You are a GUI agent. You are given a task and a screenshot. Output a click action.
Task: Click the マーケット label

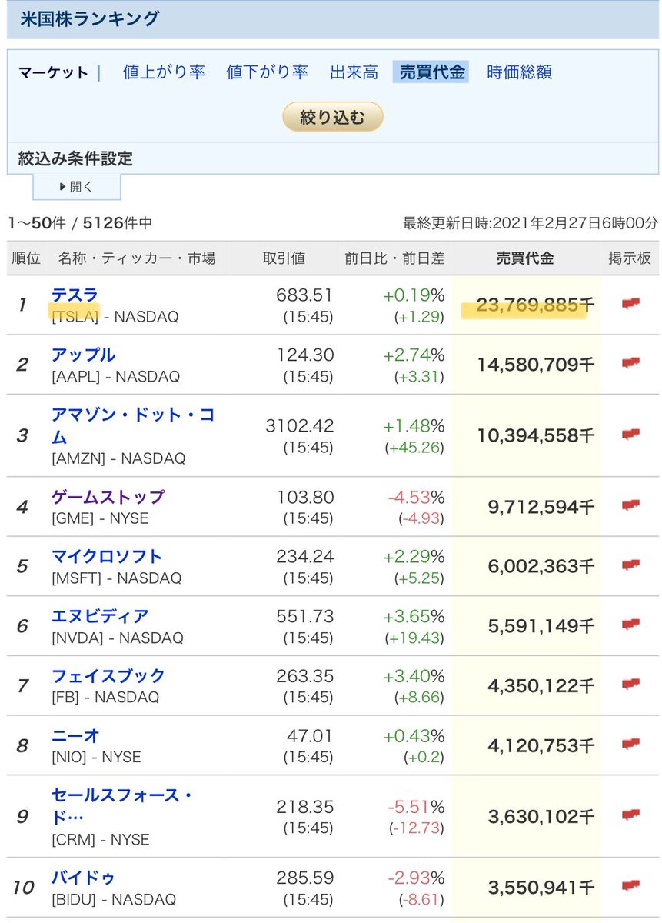tap(53, 73)
